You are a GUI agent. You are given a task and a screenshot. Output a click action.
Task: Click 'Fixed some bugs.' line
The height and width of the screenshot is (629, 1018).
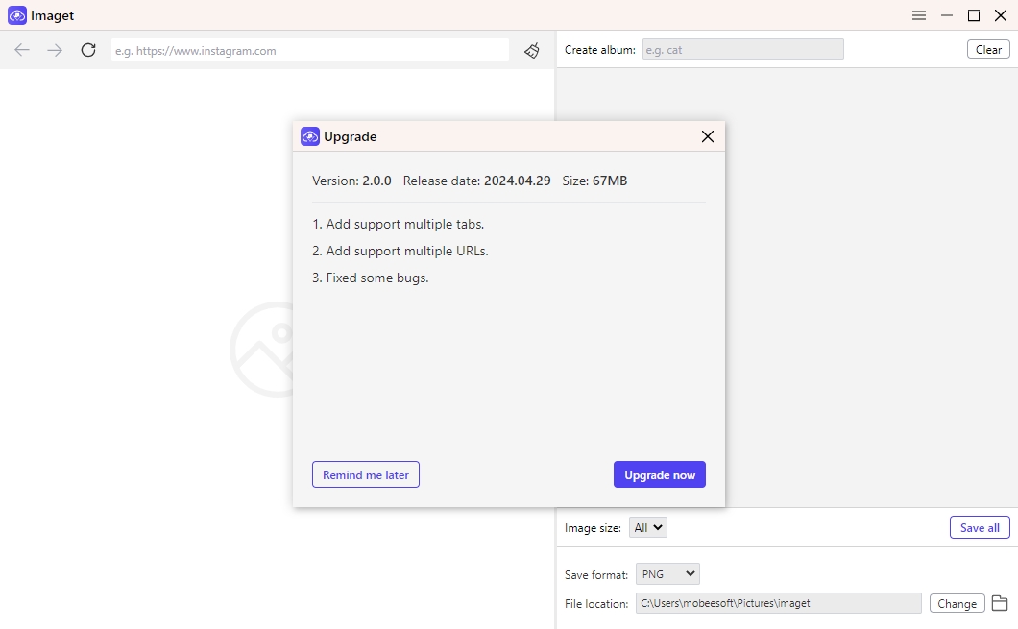[371, 278]
